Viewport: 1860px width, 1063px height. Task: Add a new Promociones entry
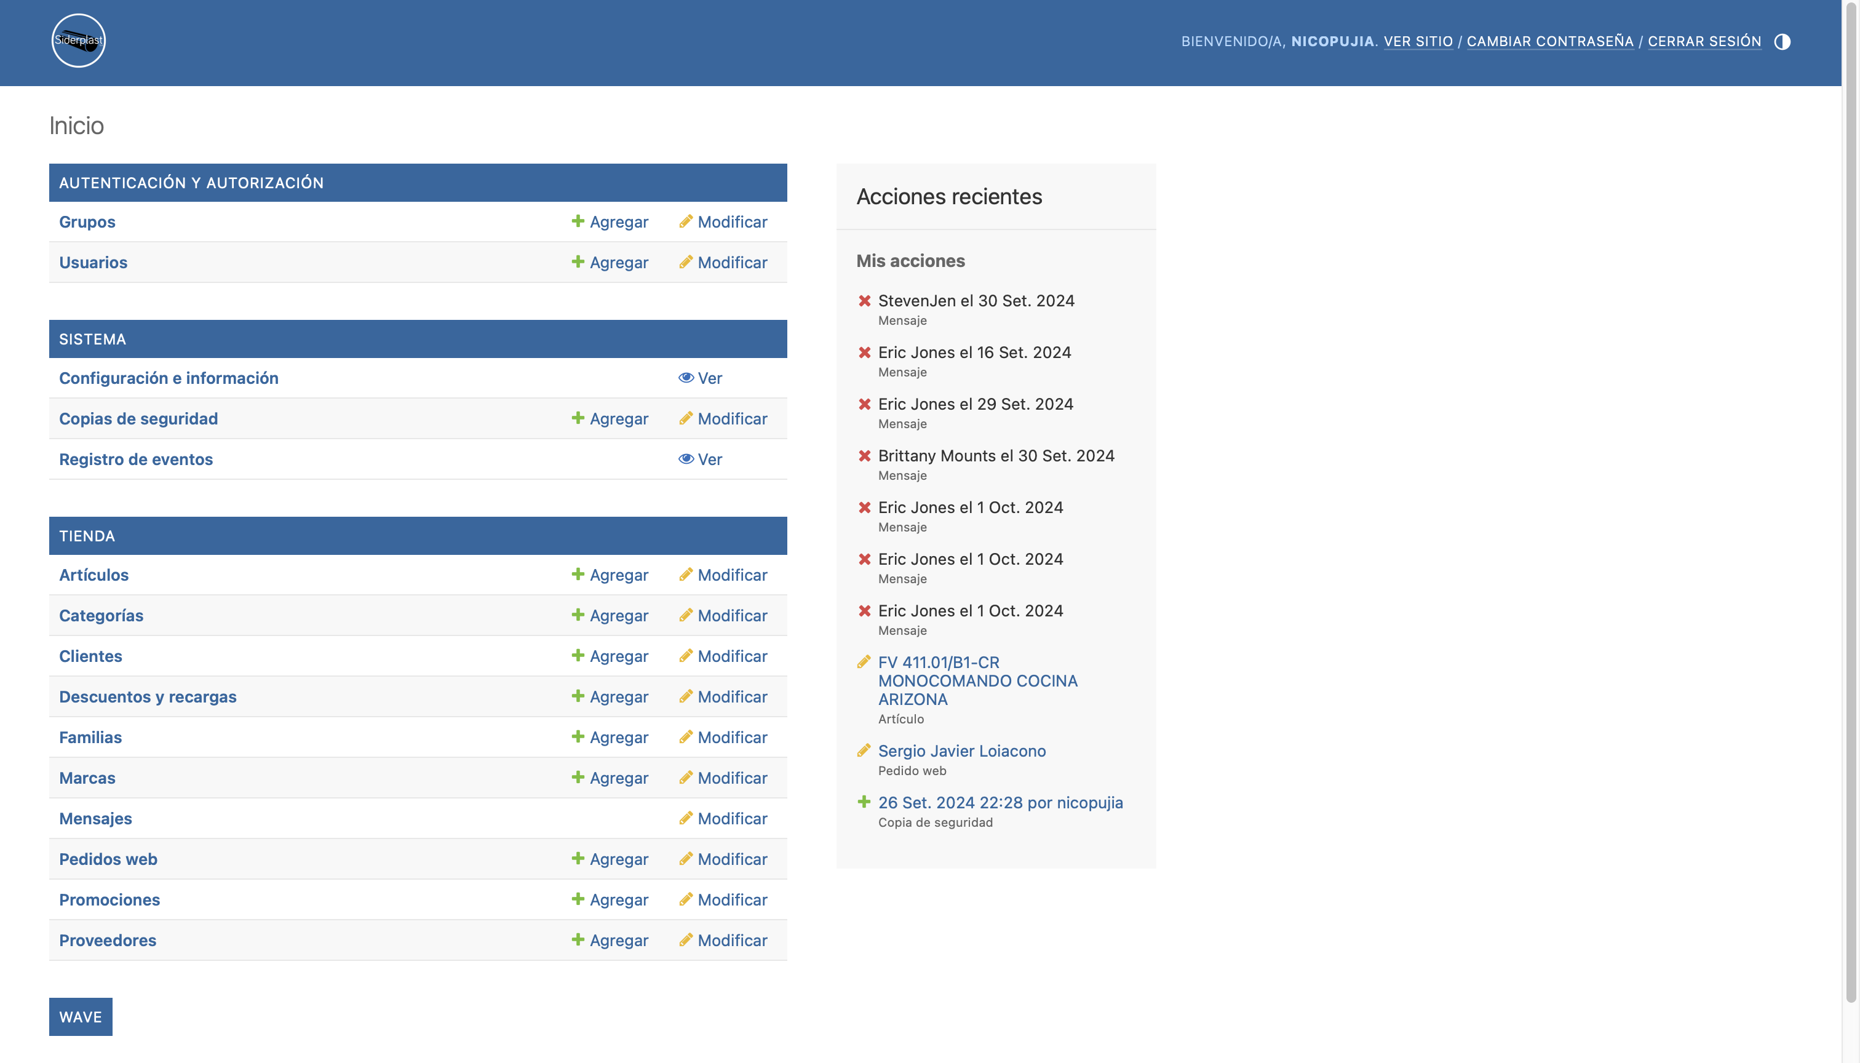[610, 900]
